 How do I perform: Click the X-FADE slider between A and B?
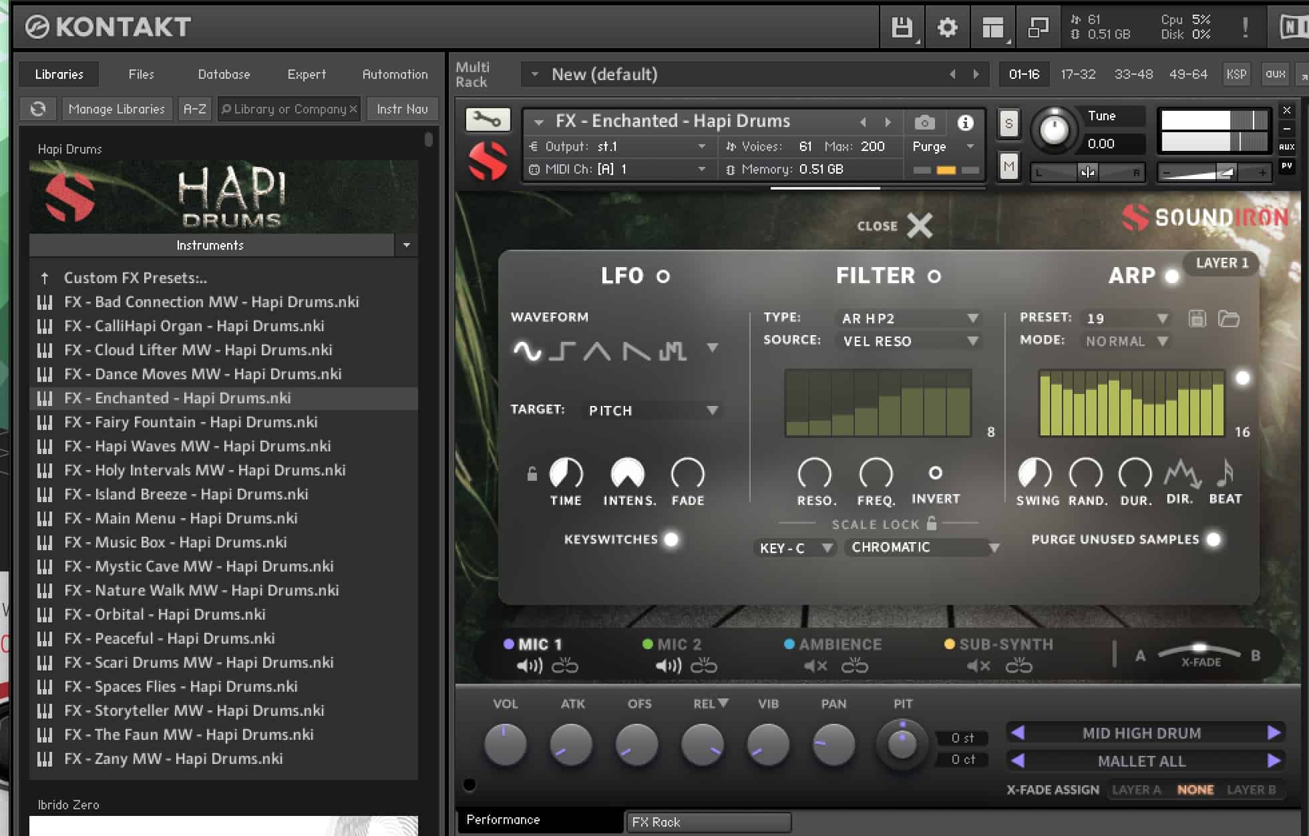[1200, 650]
